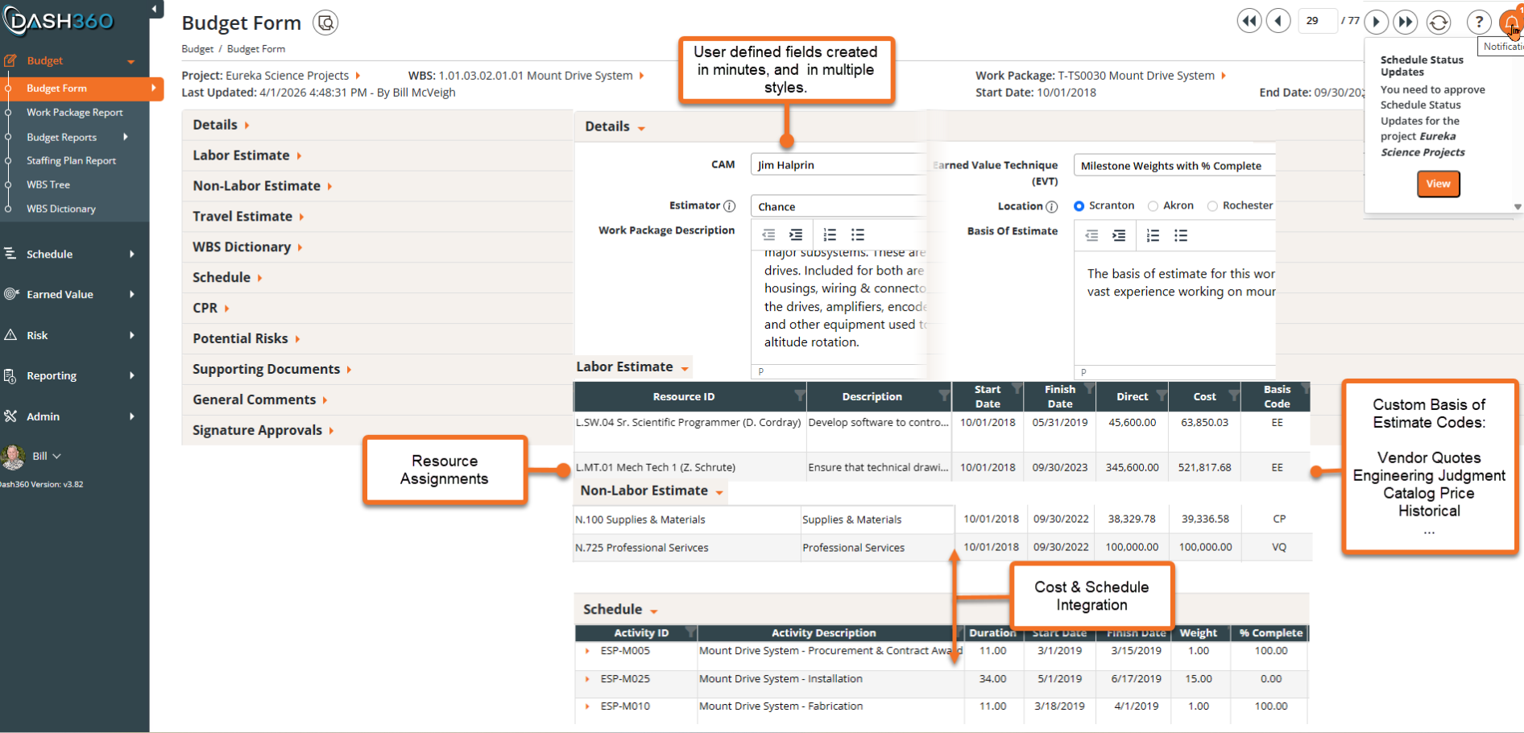Image resolution: width=1524 pixels, height=733 pixels.
Task: Expand Reporting sidebar section
Action: tap(74, 375)
